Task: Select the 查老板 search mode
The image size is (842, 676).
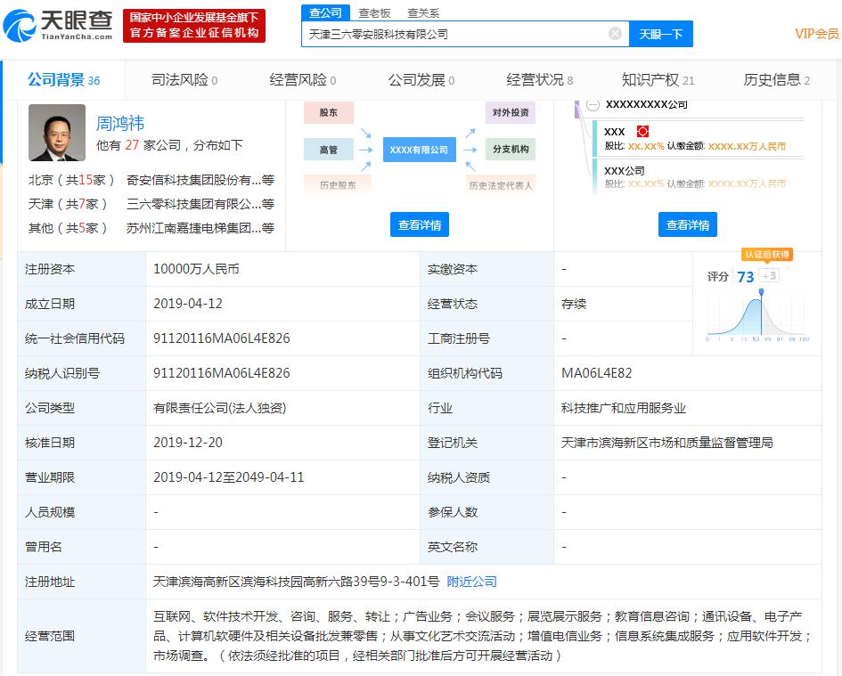Action: click(374, 12)
